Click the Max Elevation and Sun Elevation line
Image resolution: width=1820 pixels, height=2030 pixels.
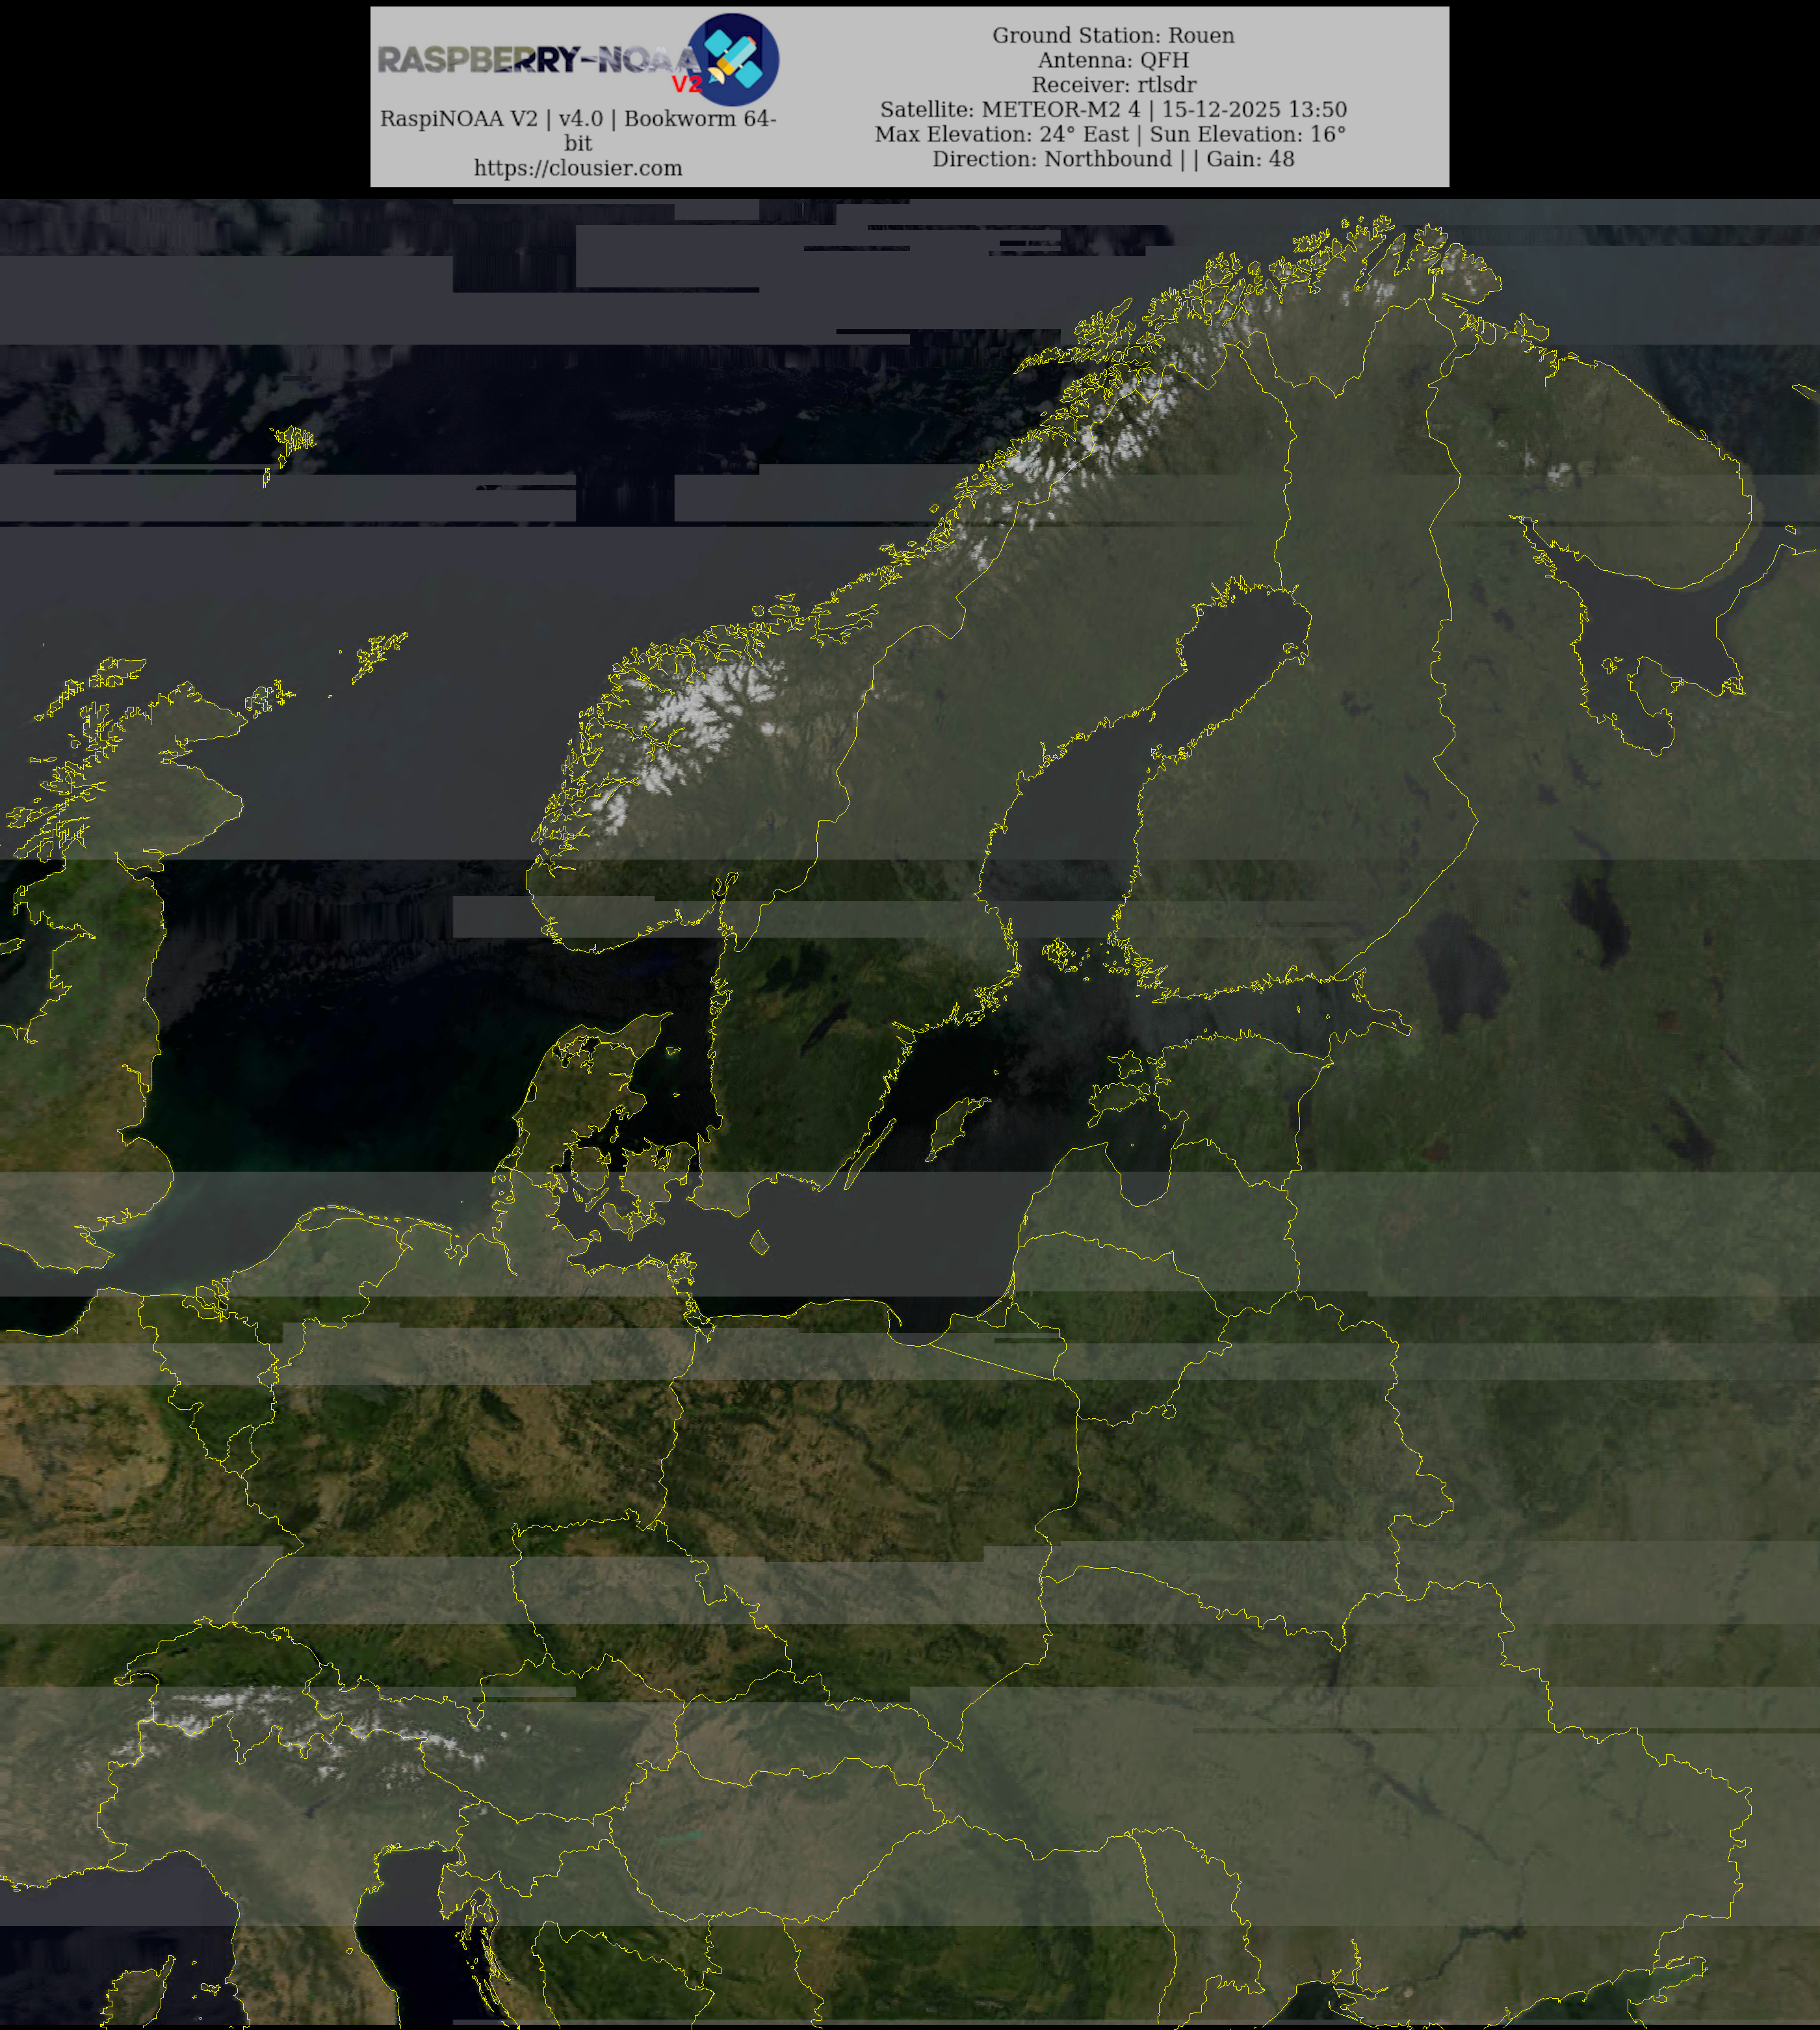click(x=1110, y=134)
